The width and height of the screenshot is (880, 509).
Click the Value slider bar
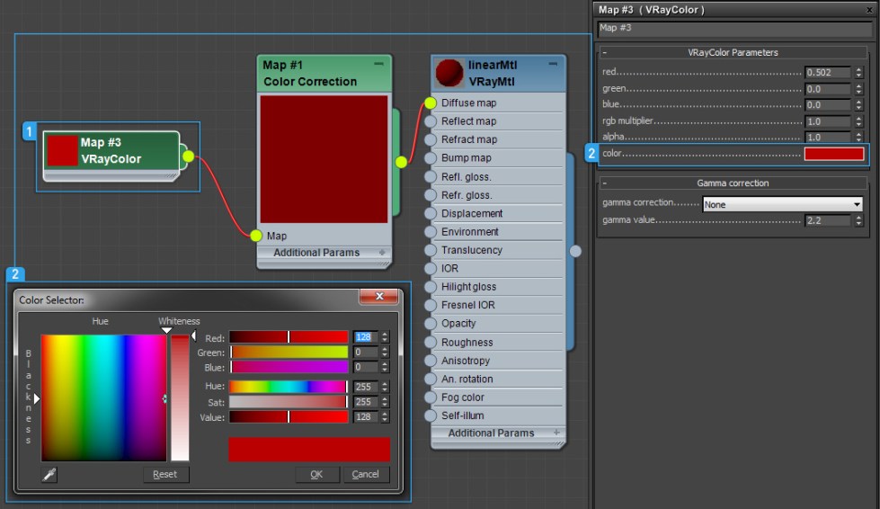coord(289,417)
